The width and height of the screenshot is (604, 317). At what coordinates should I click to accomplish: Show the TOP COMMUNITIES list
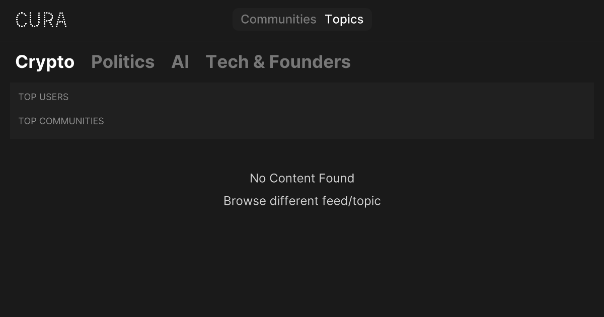pos(61,121)
